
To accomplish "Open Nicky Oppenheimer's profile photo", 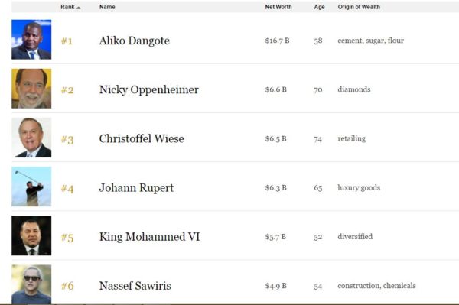I will pos(31,89).
